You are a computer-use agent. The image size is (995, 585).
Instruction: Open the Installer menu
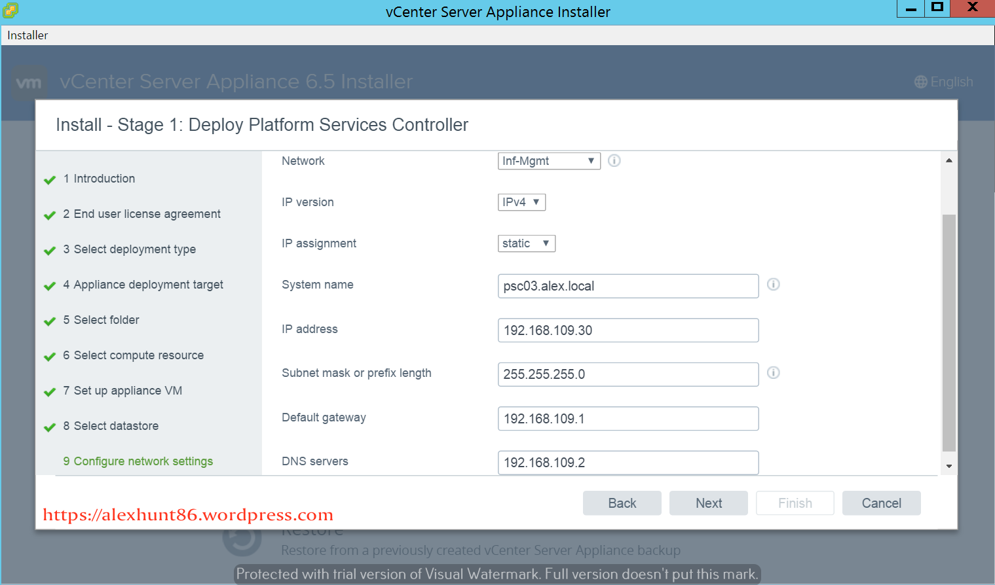(x=28, y=35)
